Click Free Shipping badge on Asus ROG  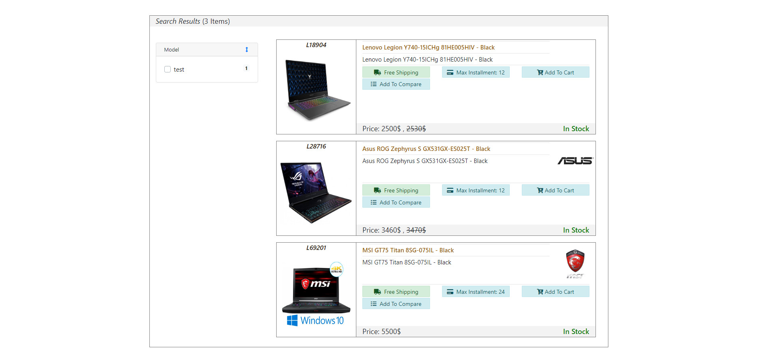click(x=396, y=190)
